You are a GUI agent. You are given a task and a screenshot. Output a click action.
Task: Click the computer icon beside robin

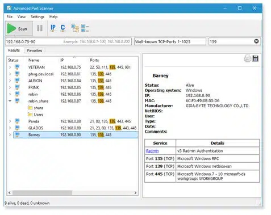(17, 94)
